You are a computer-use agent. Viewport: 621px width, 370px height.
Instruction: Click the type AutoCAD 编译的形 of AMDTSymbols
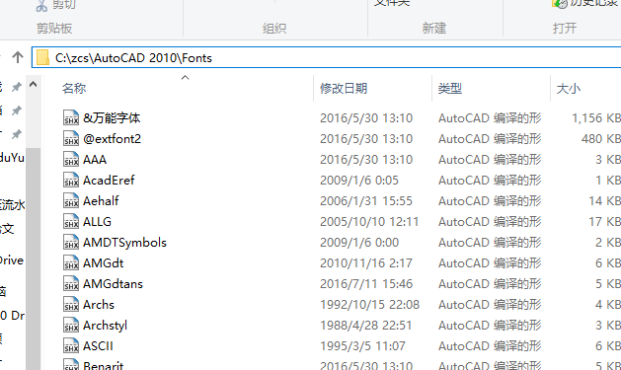click(490, 242)
